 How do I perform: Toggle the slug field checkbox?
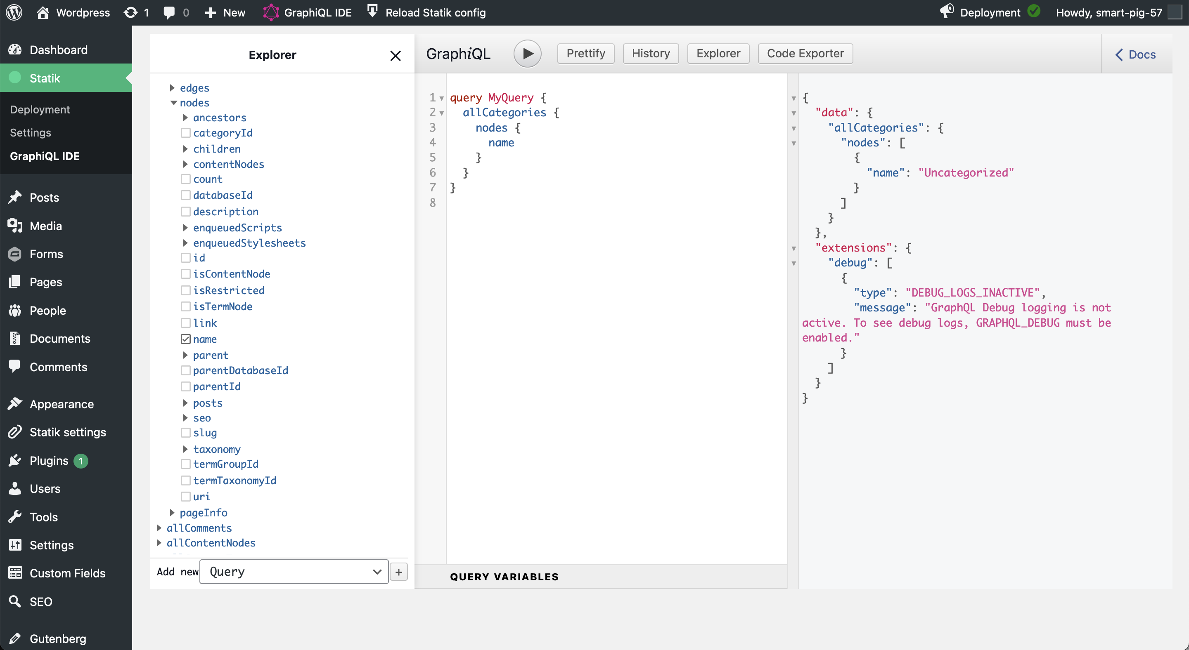(183, 433)
